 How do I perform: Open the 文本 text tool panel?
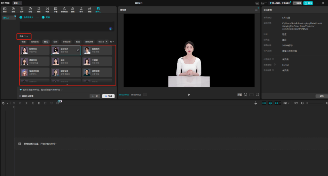pos(22,10)
